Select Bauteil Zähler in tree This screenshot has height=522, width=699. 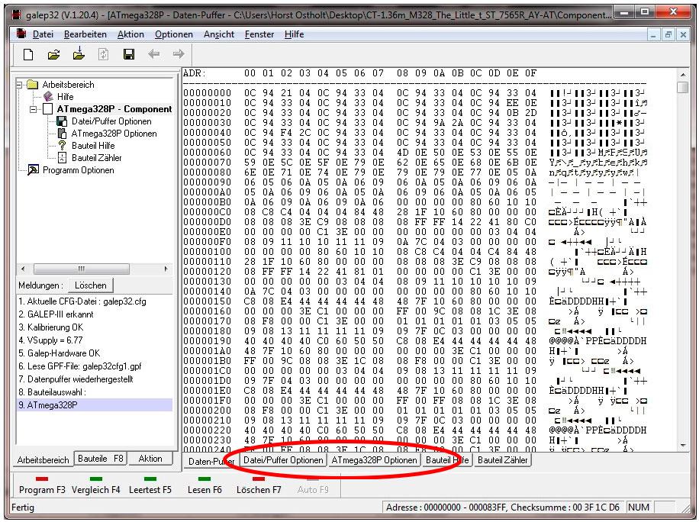97,157
